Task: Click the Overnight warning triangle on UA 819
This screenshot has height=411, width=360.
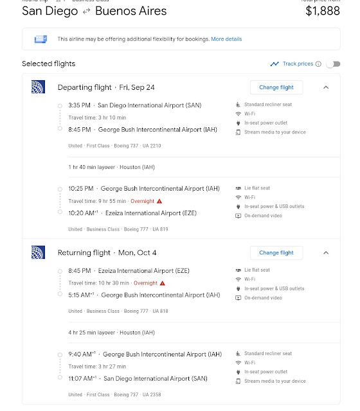Action: pos(159,201)
